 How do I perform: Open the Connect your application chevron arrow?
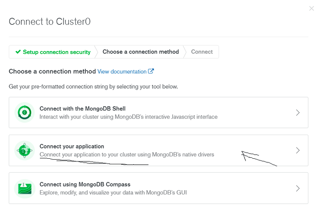pyautogui.click(x=298, y=150)
